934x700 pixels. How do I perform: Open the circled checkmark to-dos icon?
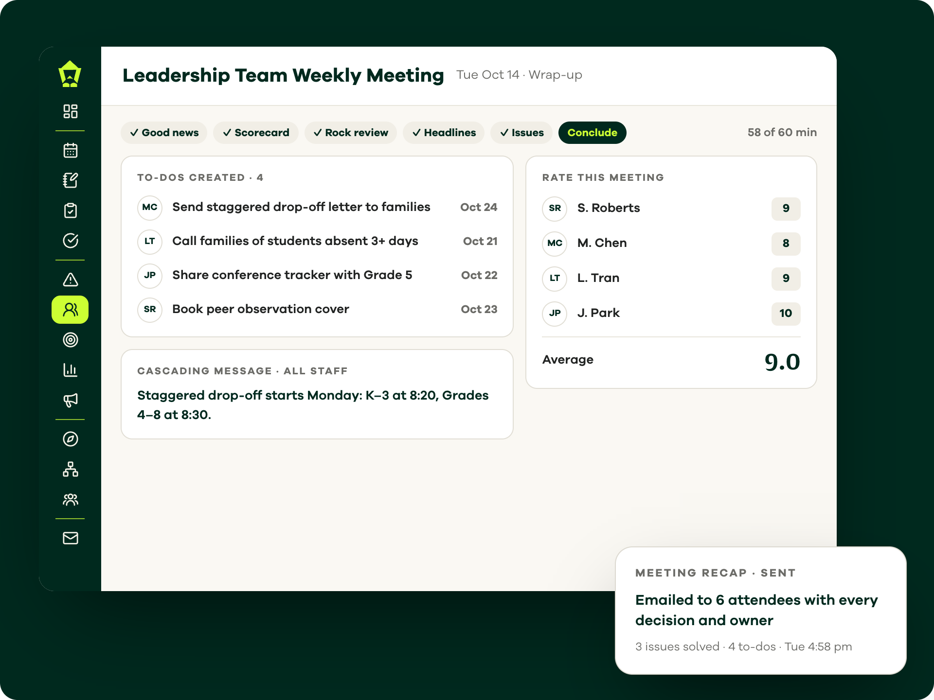click(x=71, y=241)
